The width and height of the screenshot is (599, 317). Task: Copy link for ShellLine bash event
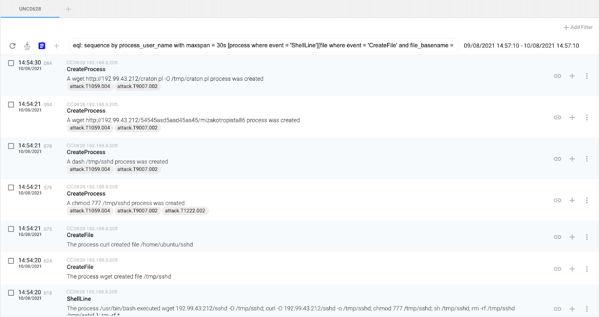557,309
